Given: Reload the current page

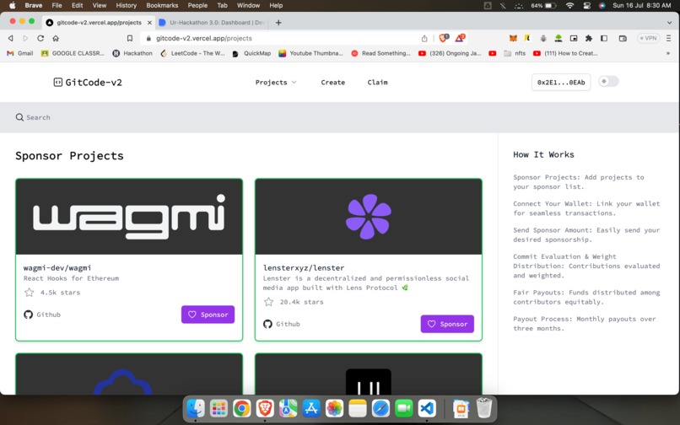Looking at the screenshot, I should click(40, 38).
